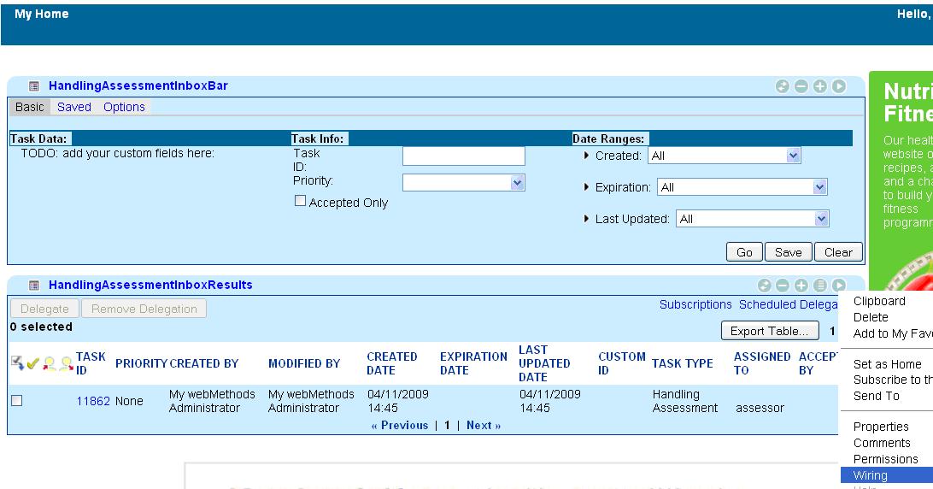933x489 pixels.
Task: Open the HandlingAssessmentInboxResults title link
Action: click(x=150, y=285)
